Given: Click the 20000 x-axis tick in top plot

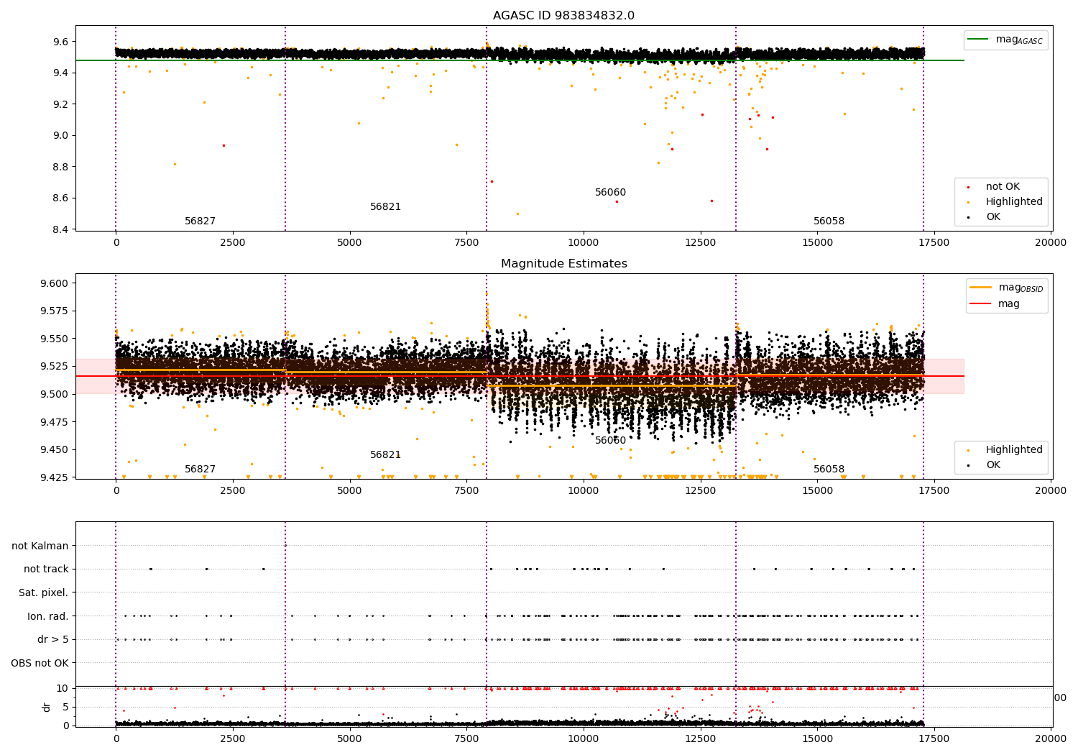Looking at the screenshot, I should pos(1051,242).
